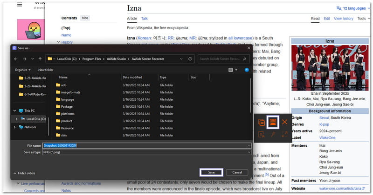Image resolution: width=373 pixels, height=195 pixels.
Task: Click the Program Files breadcrumb segment
Action: (91, 59)
